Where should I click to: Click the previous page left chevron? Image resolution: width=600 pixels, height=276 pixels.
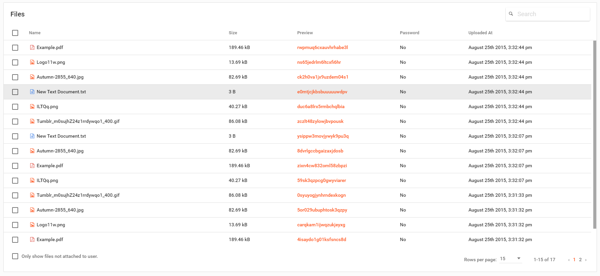[569, 260]
